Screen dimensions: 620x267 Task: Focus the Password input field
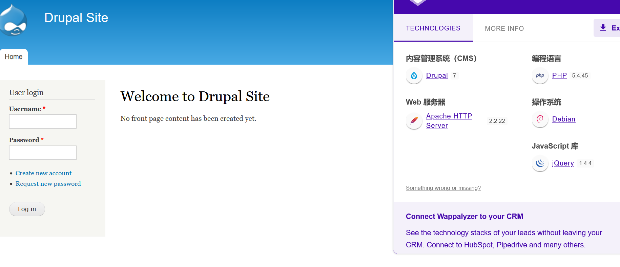(43, 153)
